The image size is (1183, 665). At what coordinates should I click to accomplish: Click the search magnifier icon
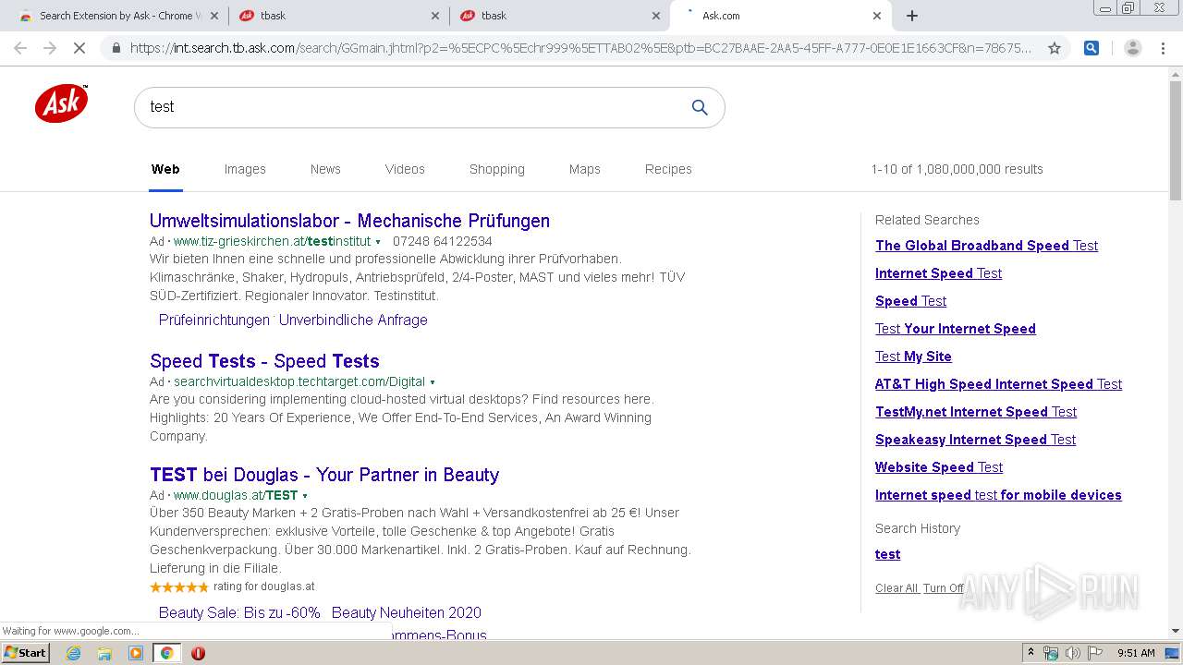[x=700, y=107]
